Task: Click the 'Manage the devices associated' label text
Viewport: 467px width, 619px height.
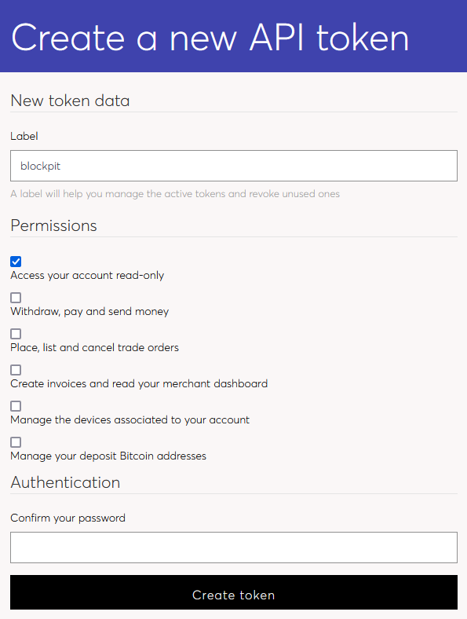Action: pyautogui.click(x=130, y=420)
